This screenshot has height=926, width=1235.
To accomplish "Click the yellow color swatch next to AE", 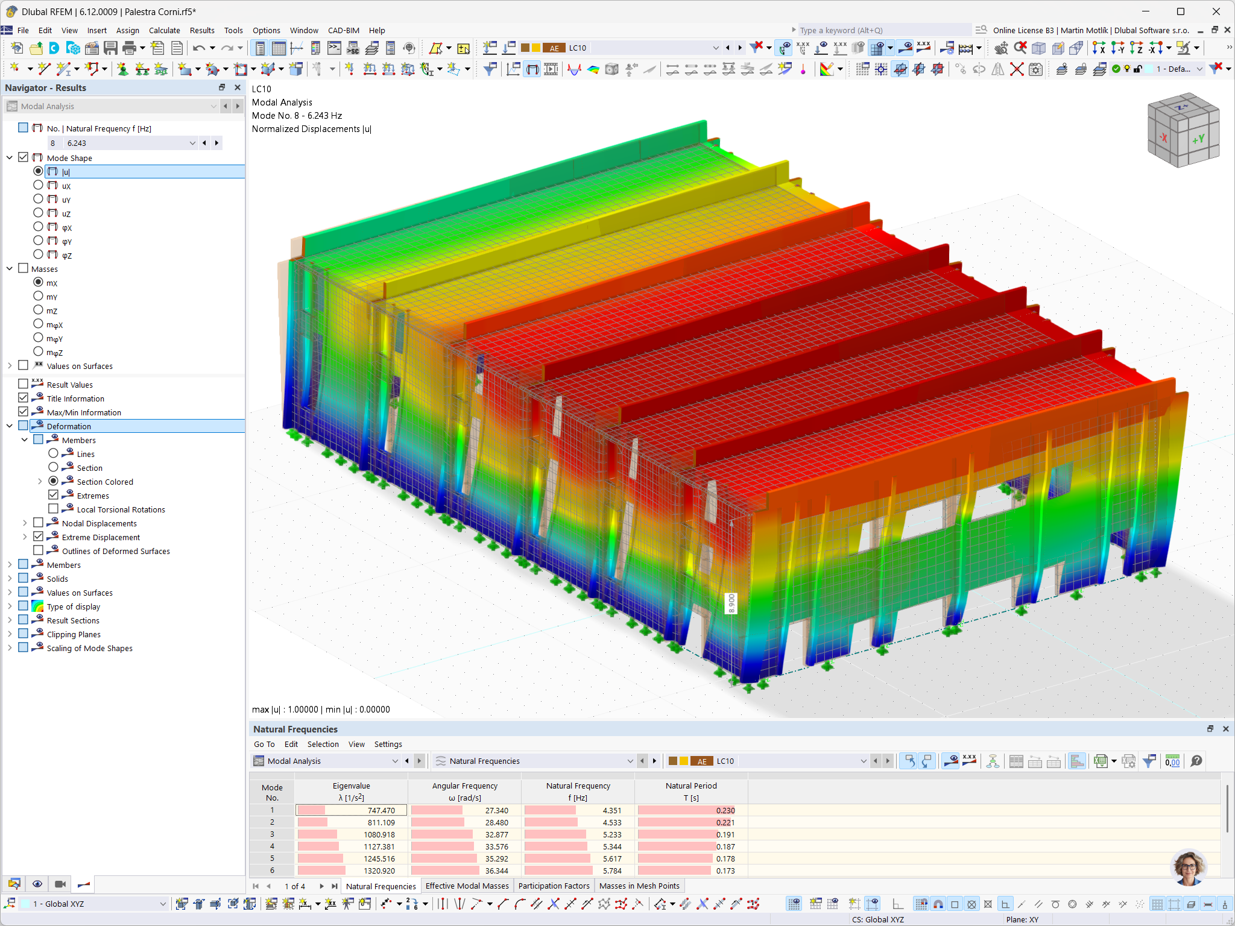I will [x=534, y=48].
